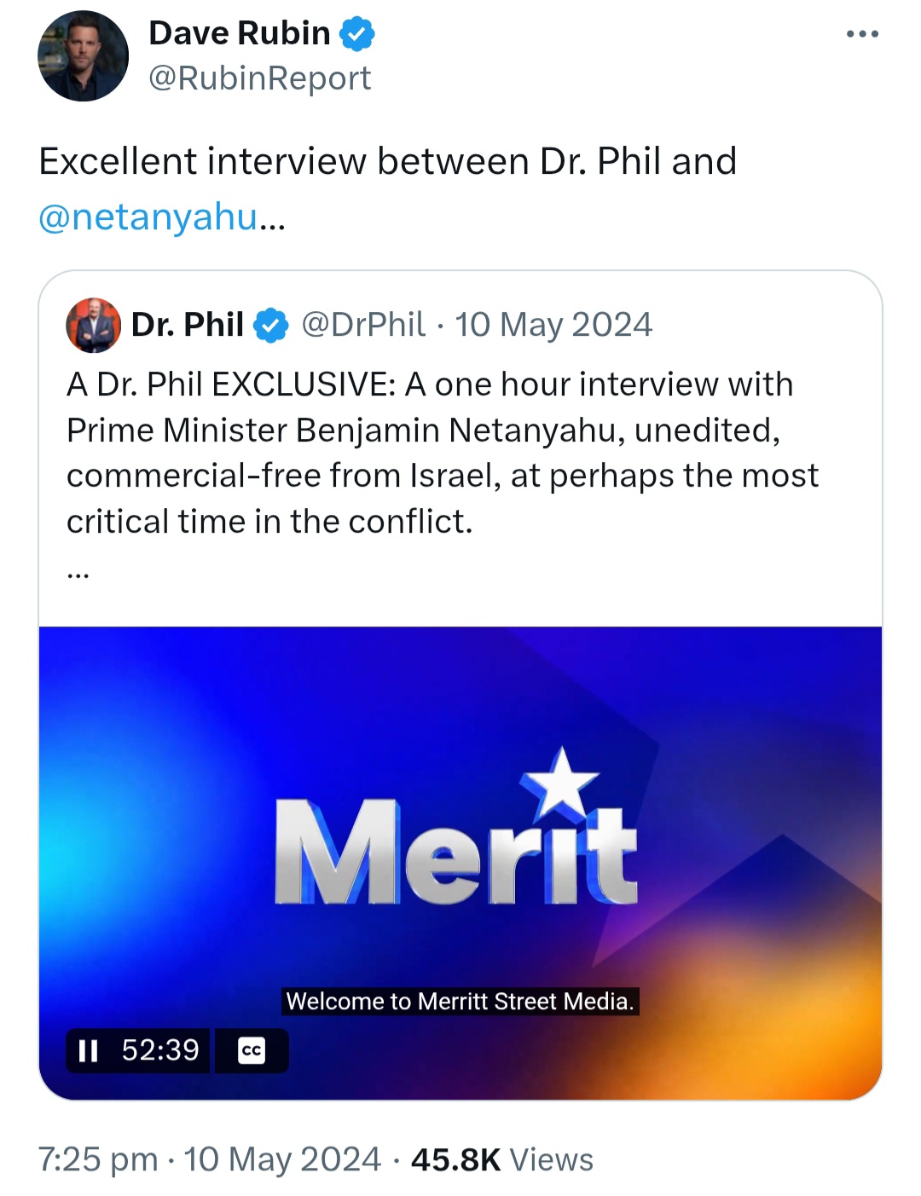Click Dr. Phil's verified checkmark badge

coord(271,326)
